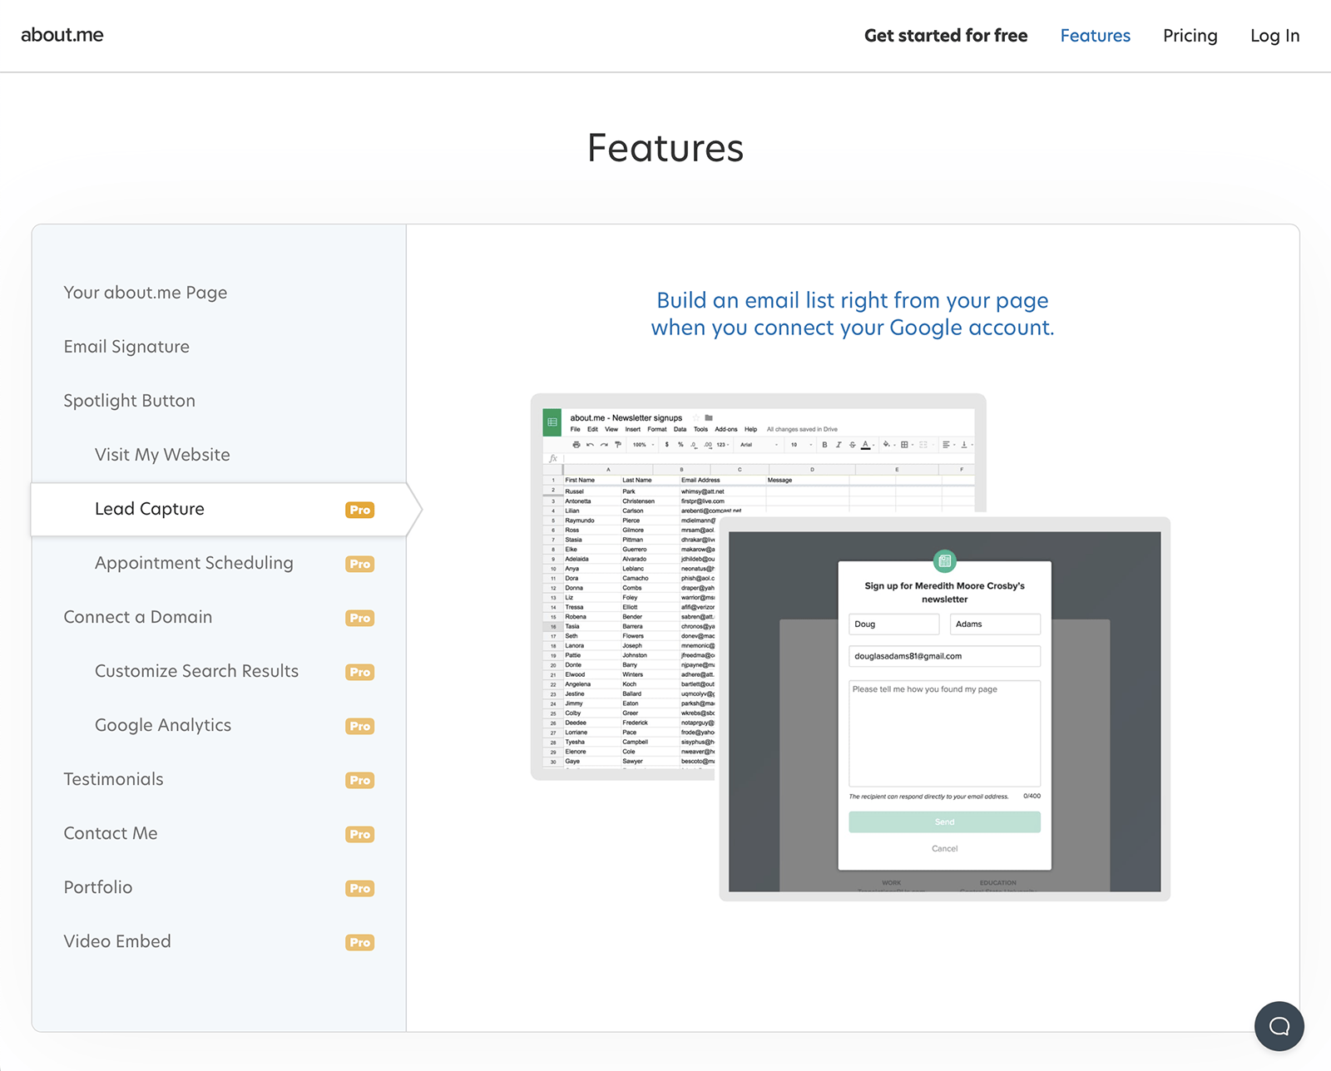
Task: Click the email field douglasadams81@gmail.com
Action: pyautogui.click(x=944, y=656)
